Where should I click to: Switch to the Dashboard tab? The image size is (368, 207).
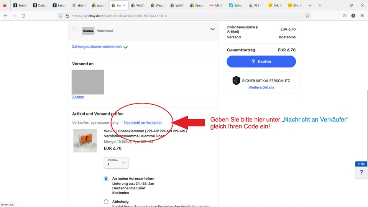[40, 5]
